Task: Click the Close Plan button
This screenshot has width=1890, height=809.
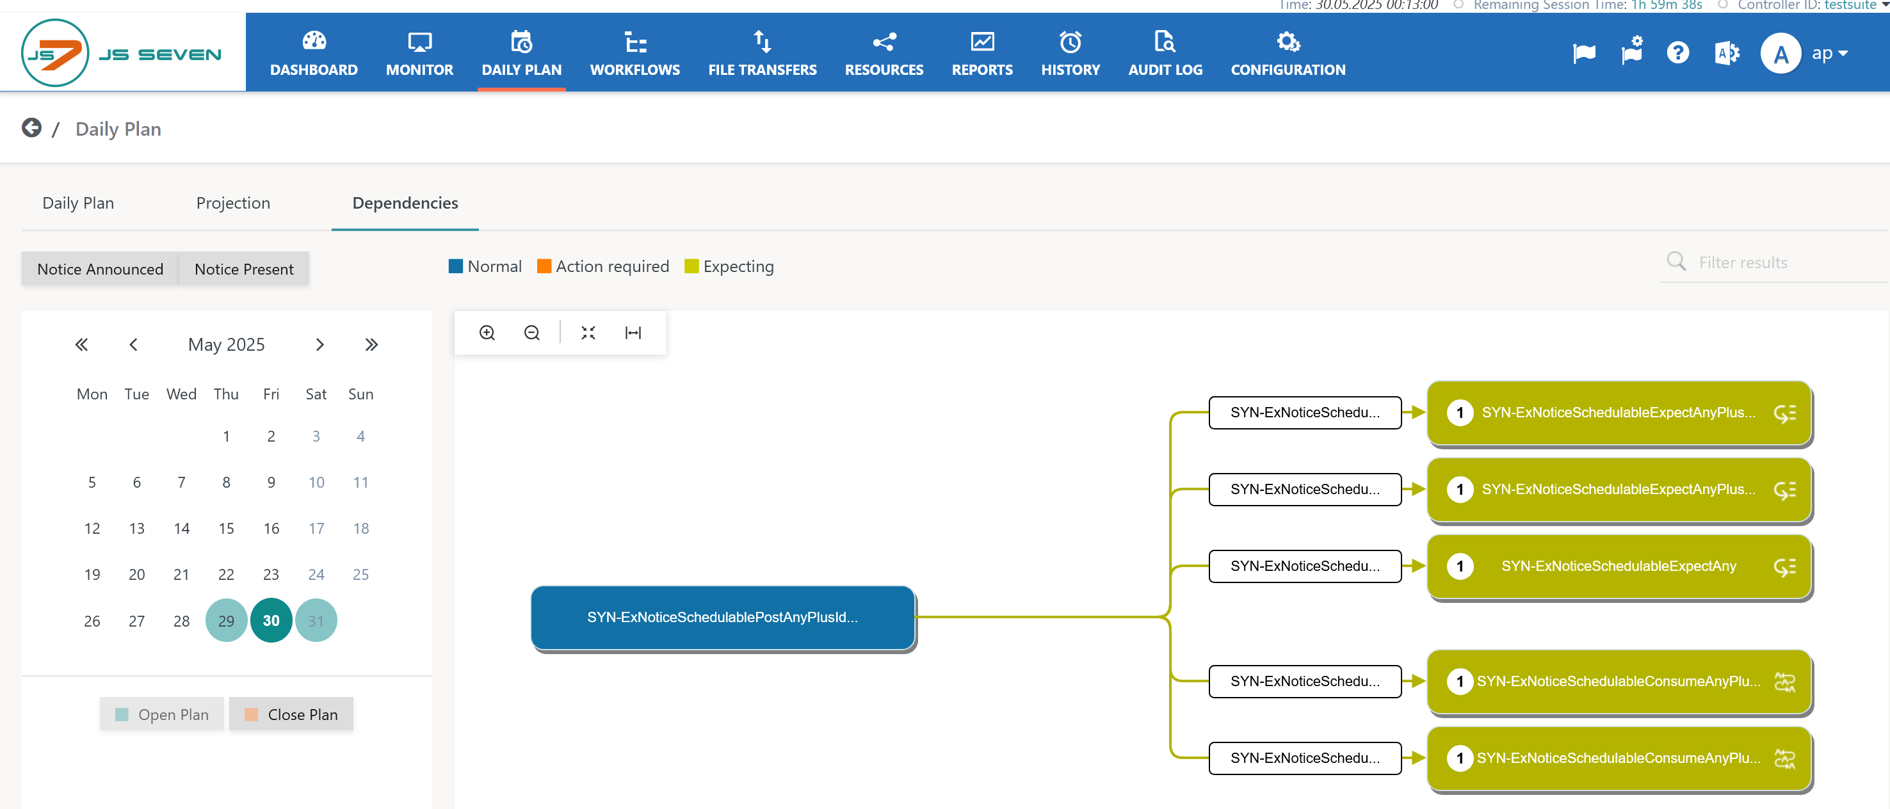Action: (x=291, y=714)
